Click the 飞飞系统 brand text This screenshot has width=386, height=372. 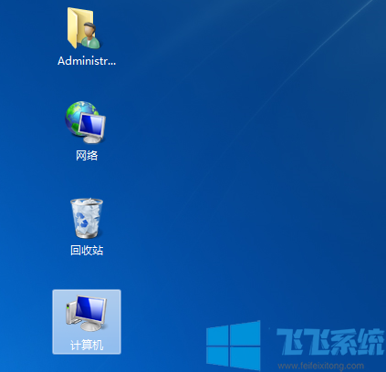[x=330, y=342]
